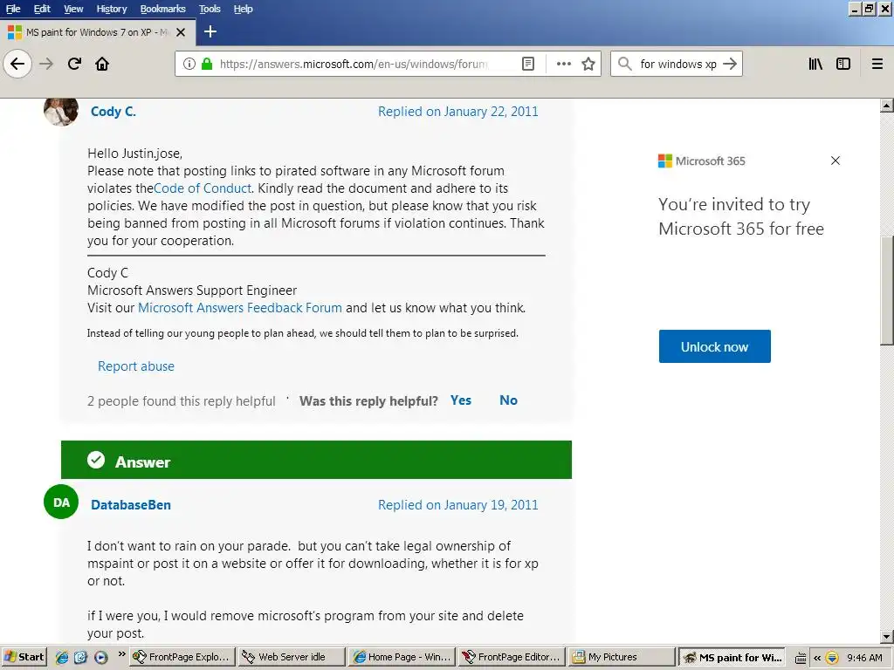894x670 pixels.
Task: Click the green Answer banner checkmark
Action: [x=96, y=460]
